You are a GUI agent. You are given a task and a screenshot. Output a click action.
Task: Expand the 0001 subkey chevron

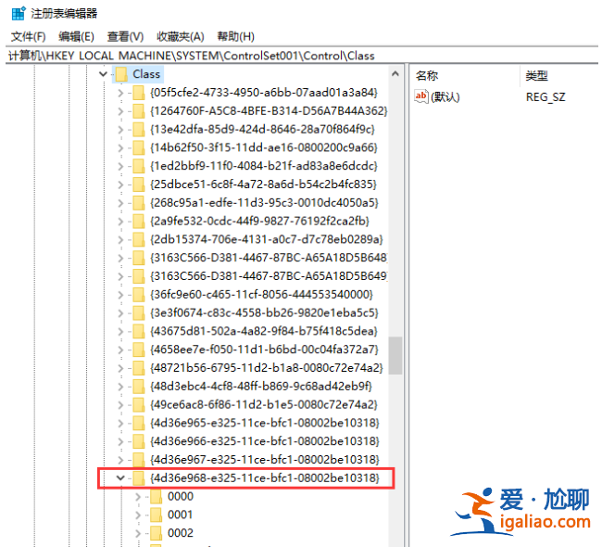pos(138,515)
